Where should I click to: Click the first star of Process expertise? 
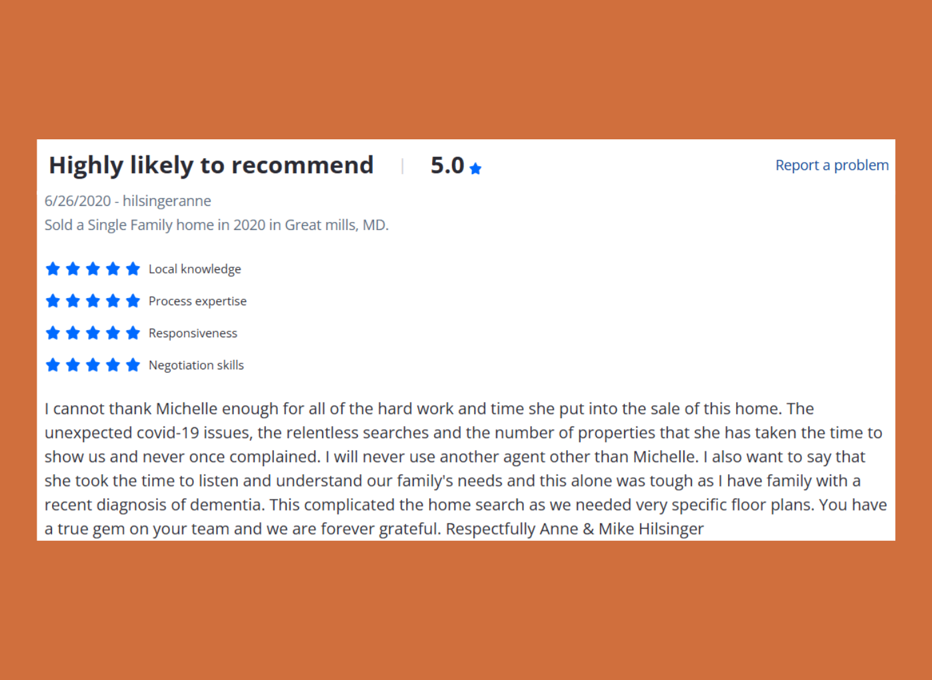click(x=53, y=301)
